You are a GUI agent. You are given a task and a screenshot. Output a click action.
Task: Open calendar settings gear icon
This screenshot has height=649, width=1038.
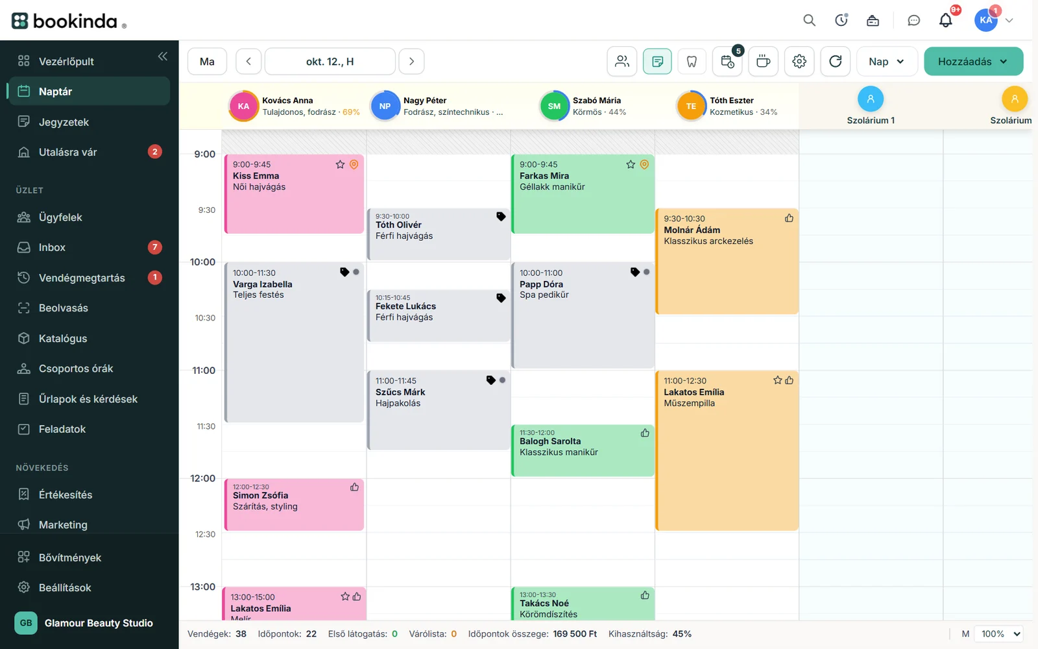(799, 62)
